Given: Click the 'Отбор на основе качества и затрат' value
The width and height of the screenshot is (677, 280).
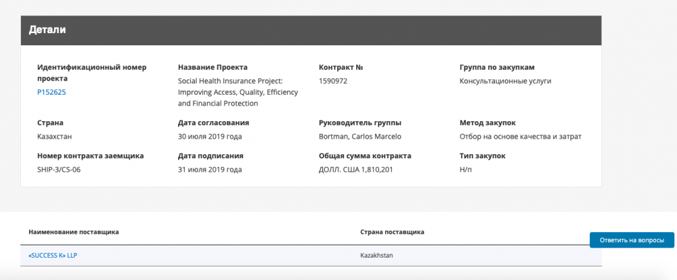Looking at the screenshot, I should 520,136.
